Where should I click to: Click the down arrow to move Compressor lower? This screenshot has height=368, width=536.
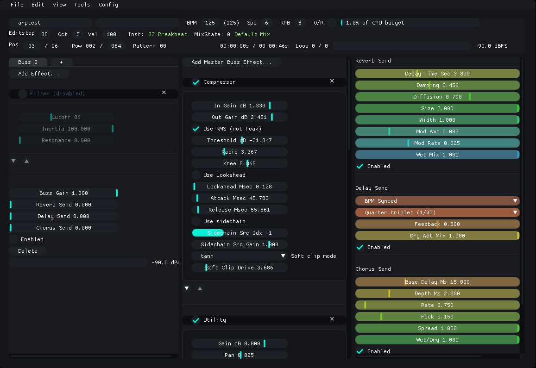(x=187, y=288)
